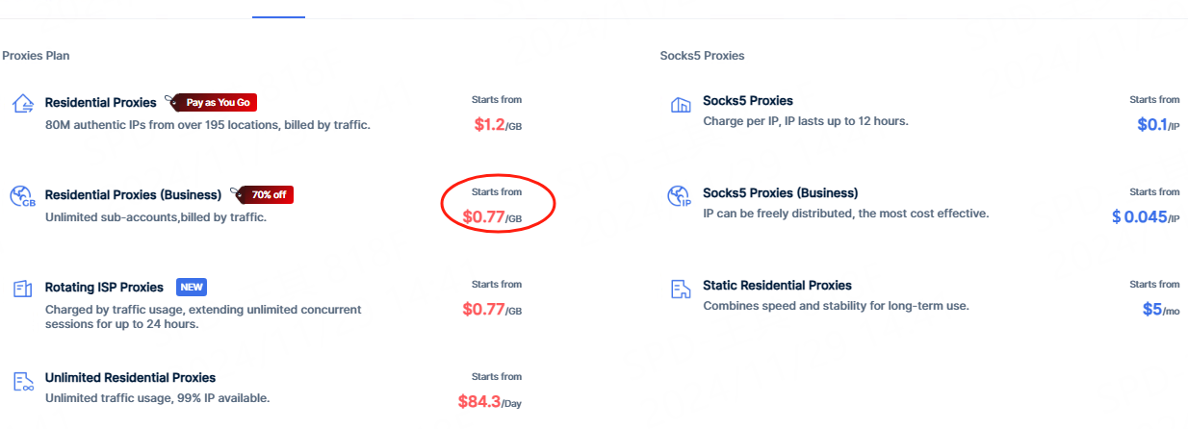Screen dimensions: 1188x429
Task: Click the Static Residential Proxies icon
Action: click(681, 289)
